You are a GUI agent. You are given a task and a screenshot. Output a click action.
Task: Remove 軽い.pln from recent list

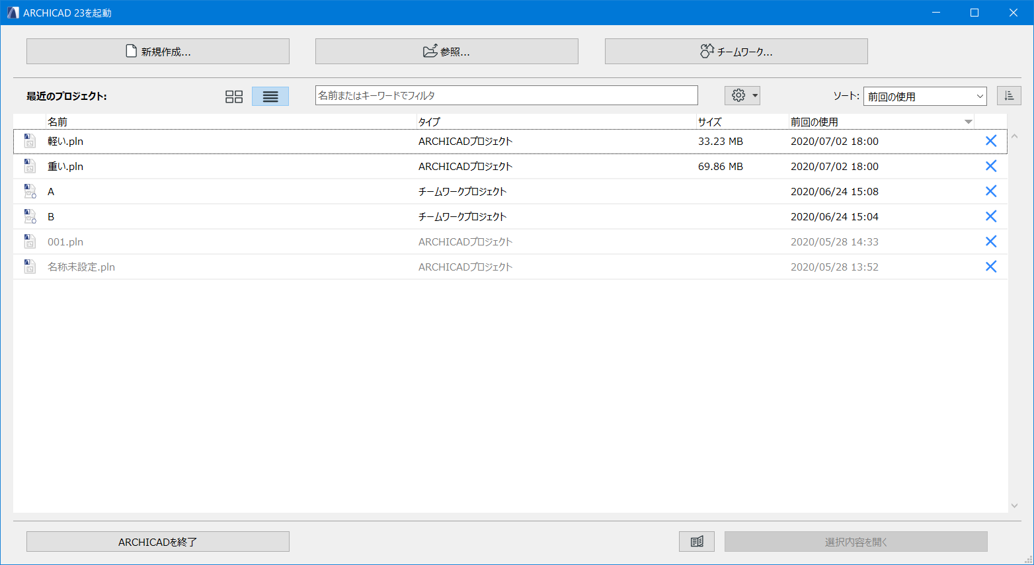[991, 141]
